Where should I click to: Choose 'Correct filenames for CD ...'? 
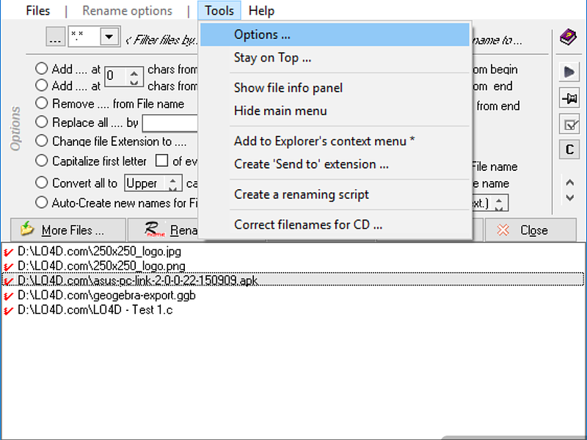335,225
